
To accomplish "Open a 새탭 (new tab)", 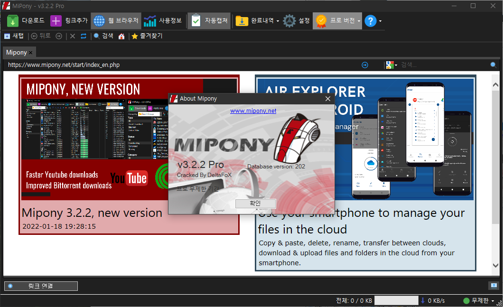I will 14,36.
